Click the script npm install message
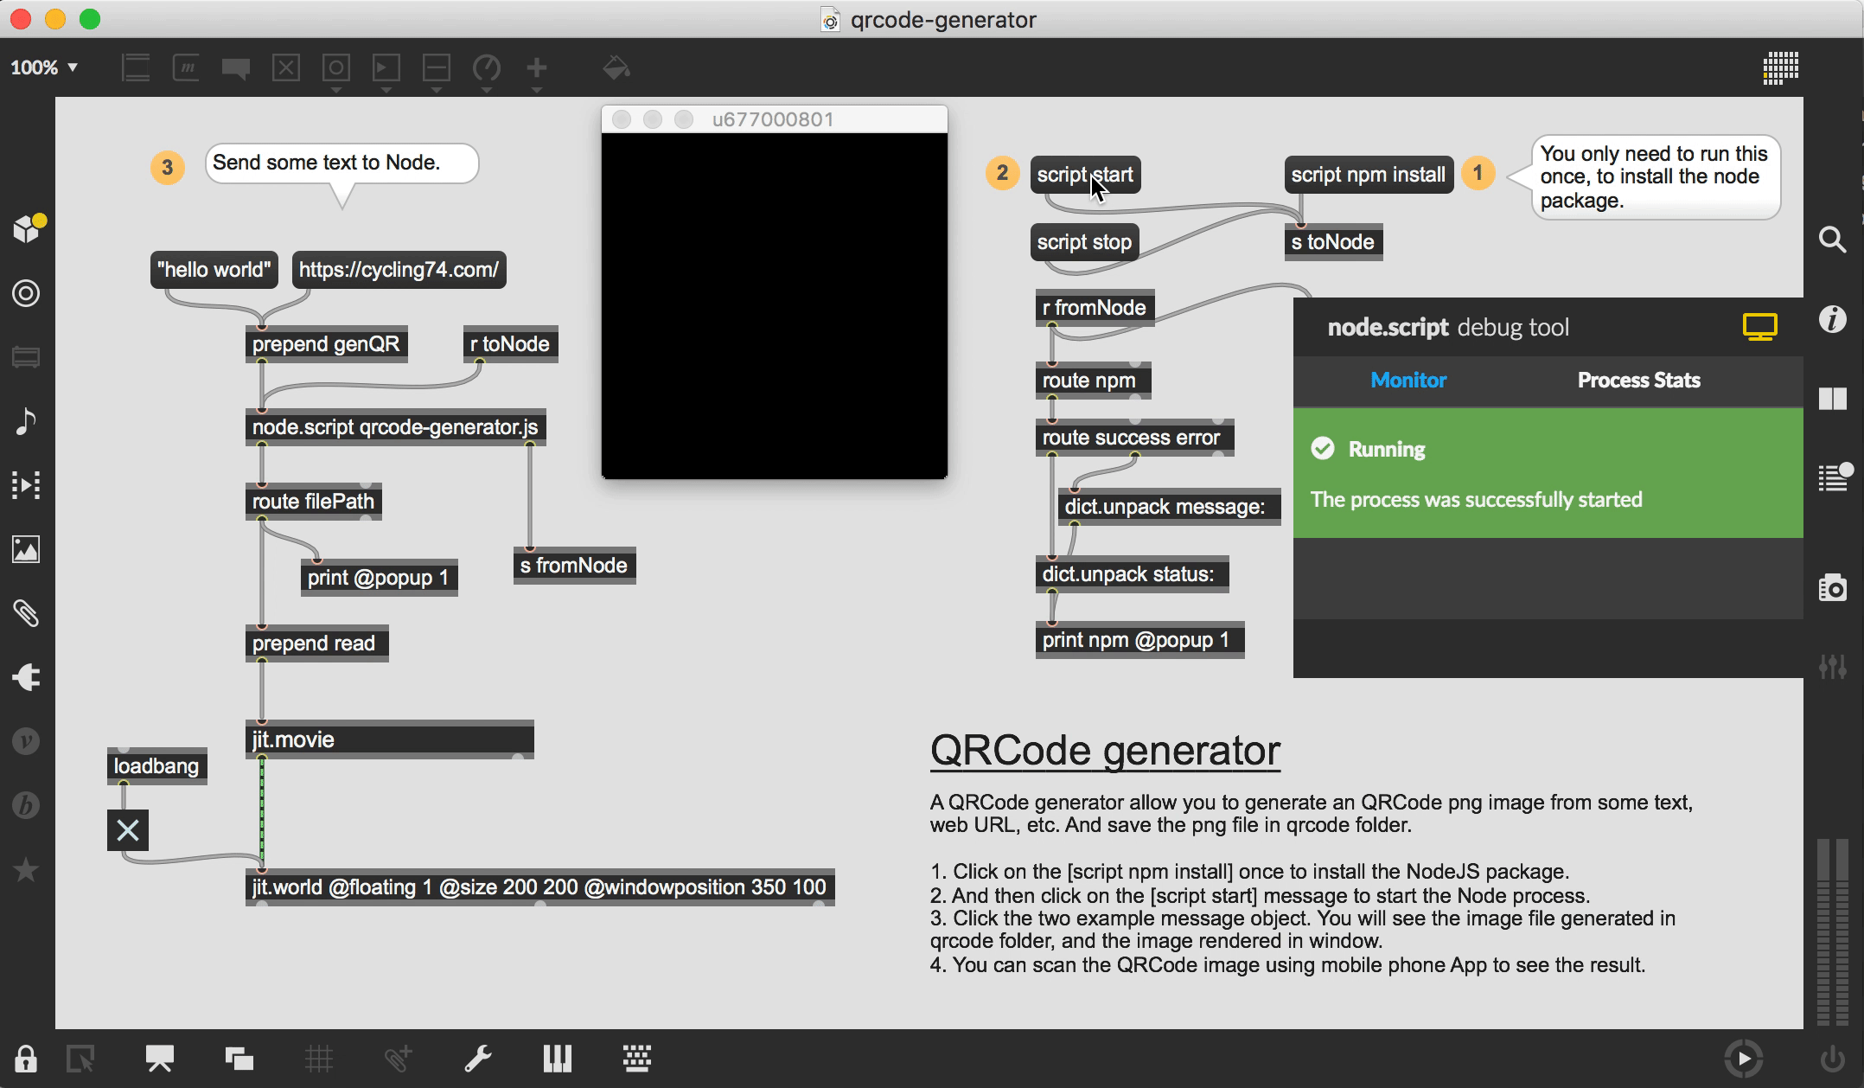 pos(1368,175)
